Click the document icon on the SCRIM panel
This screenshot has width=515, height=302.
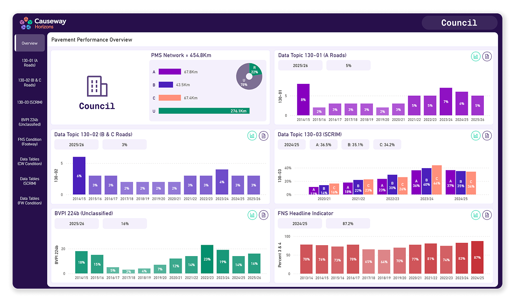pos(487,135)
